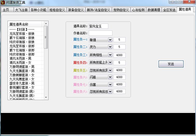This screenshot has height=136, width=196.
Task: Click the list scrollbar up arrow
Action: coord(46,24)
